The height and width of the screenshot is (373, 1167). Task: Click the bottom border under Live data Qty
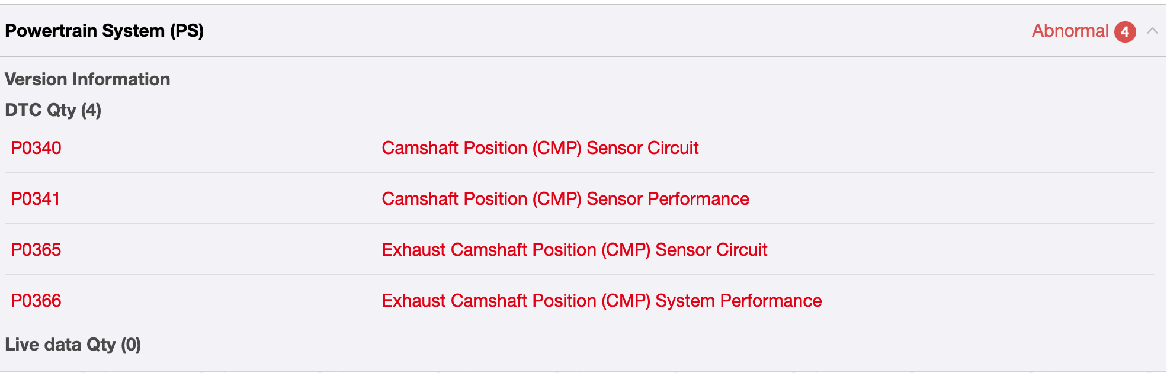click(x=583, y=371)
